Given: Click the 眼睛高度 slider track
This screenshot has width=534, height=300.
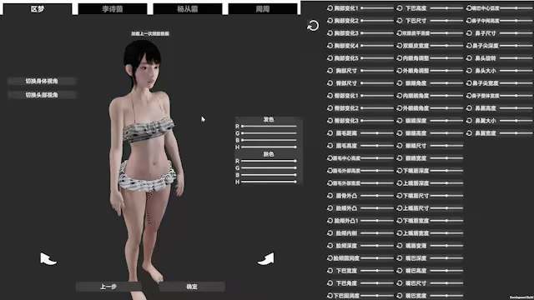Looking at the screenshot, I should (446, 133).
